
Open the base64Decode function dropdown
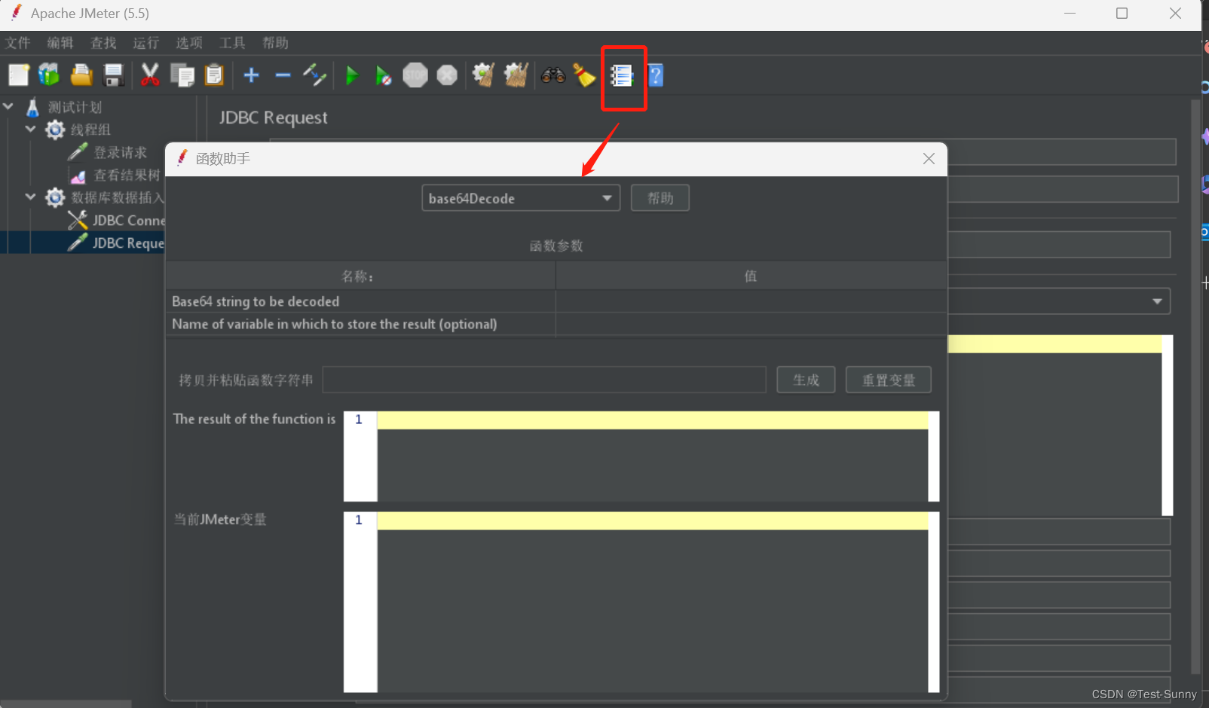coord(521,198)
